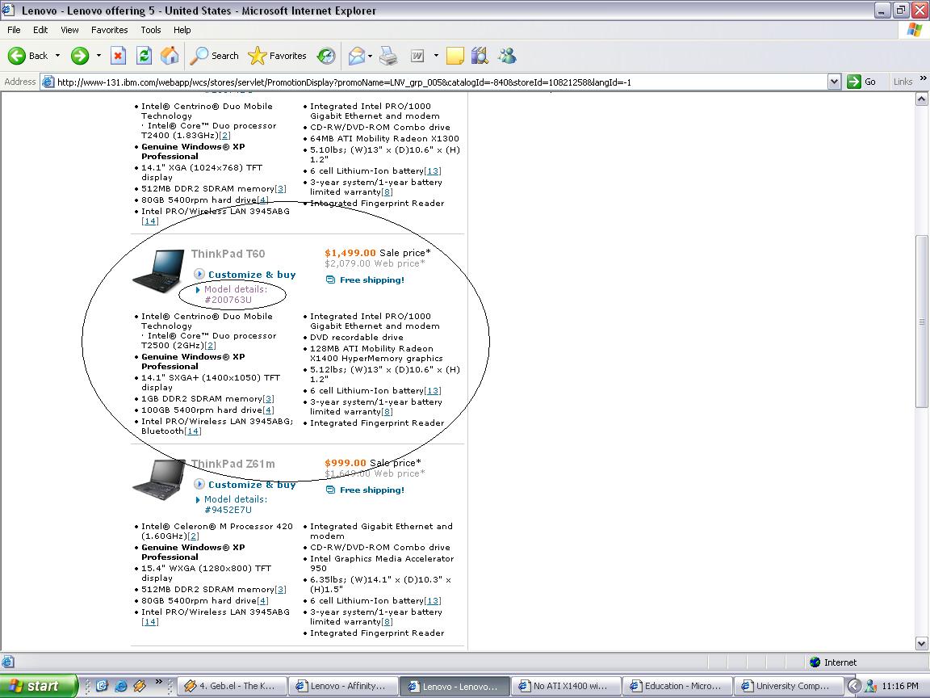Image resolution: width=930 pixels, height=698 pixels.
Task: Open the Search pane from the toolbar
Action: coord(214,56)
